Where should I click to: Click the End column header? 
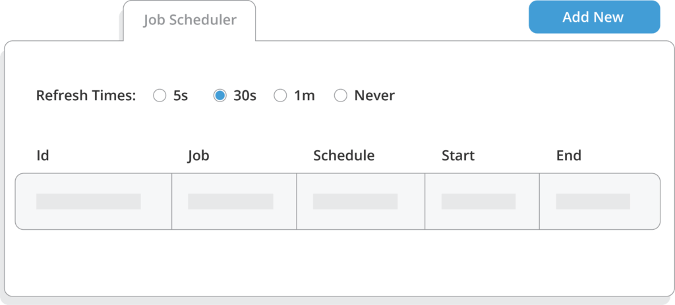pyautogui.click(x=568, y=156)
